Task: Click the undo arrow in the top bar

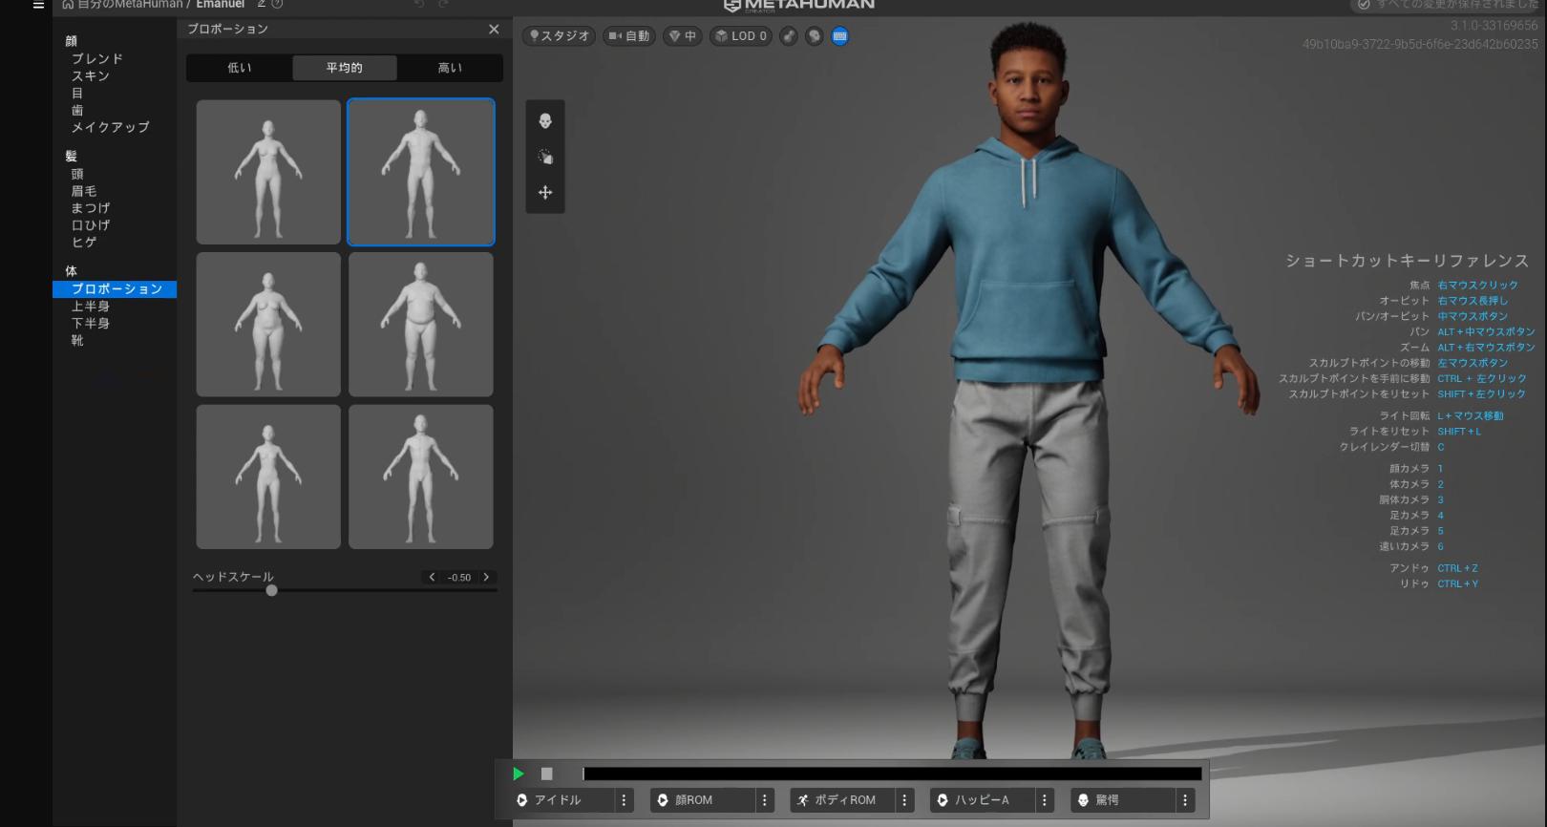Action: tap(419, 4)
